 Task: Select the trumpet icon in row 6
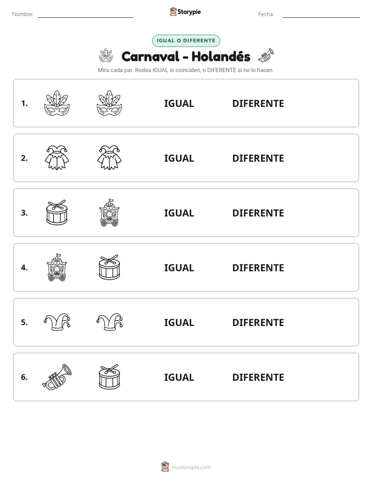[x=57, y=377]
